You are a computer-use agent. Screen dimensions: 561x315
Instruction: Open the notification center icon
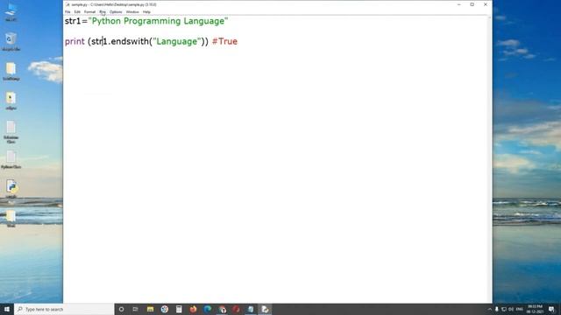(x=551, y=309)
